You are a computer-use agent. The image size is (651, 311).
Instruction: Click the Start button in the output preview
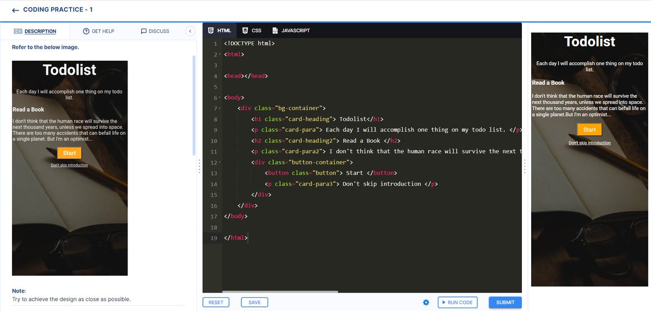(590, 129)
